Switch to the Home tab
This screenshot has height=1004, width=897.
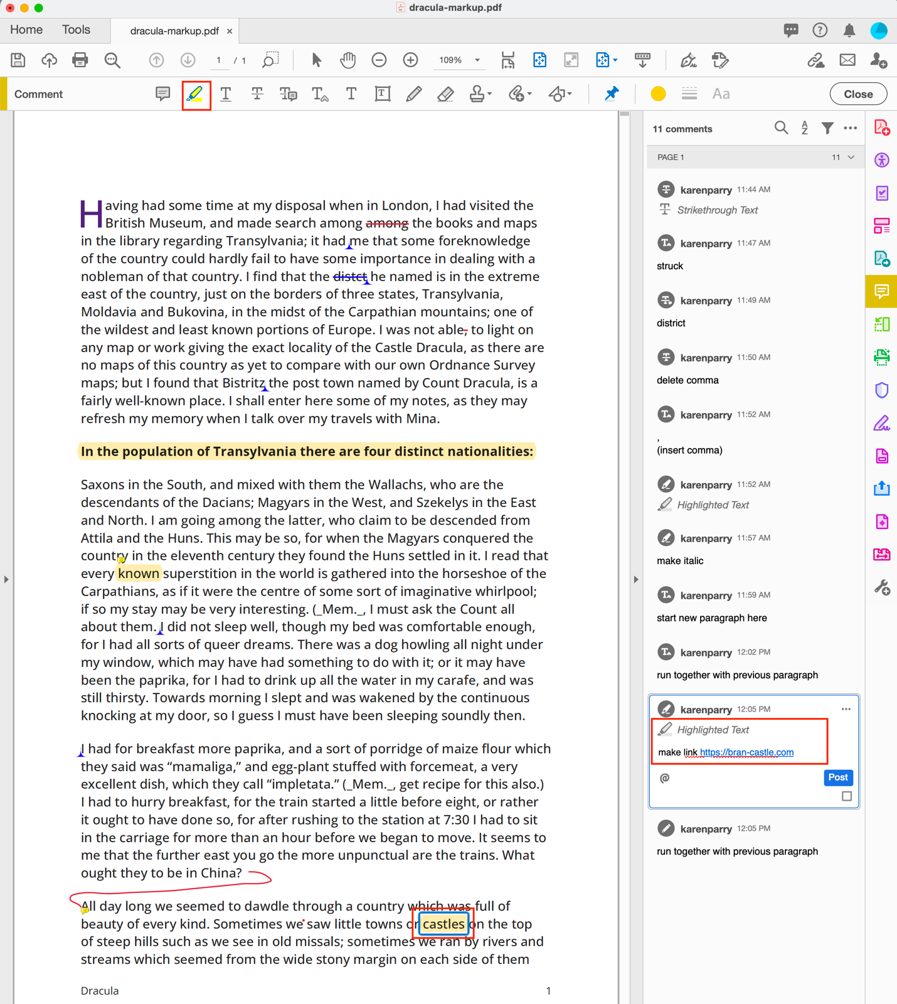(26, 30)
